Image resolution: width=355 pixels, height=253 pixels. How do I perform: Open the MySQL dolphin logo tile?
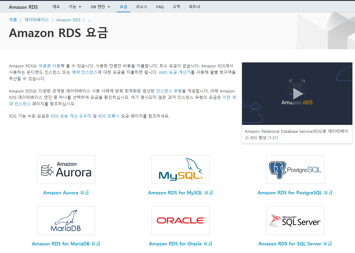[x=181, y=170]
